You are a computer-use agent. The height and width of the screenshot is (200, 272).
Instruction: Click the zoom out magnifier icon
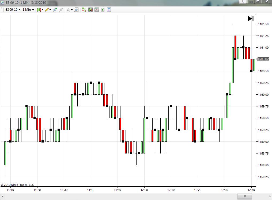click(61, 10)
